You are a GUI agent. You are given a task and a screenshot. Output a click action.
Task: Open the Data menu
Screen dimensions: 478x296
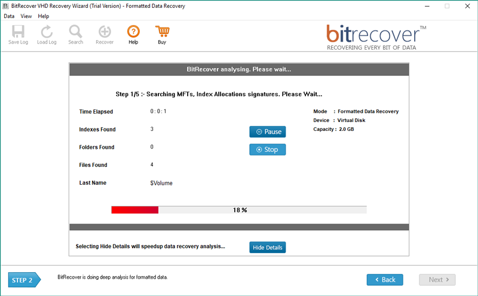9,16
